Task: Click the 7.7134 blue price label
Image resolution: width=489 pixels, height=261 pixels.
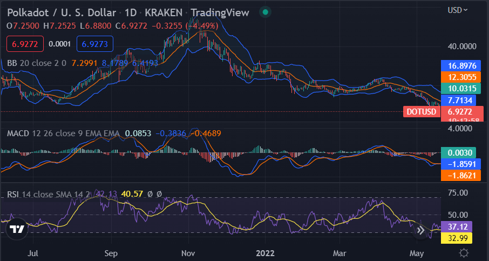Action: [x=458, y=100]
